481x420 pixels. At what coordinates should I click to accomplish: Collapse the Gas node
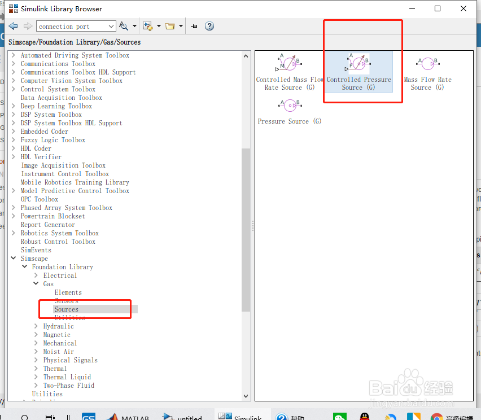pyautogui.click(x=36, y=283)
